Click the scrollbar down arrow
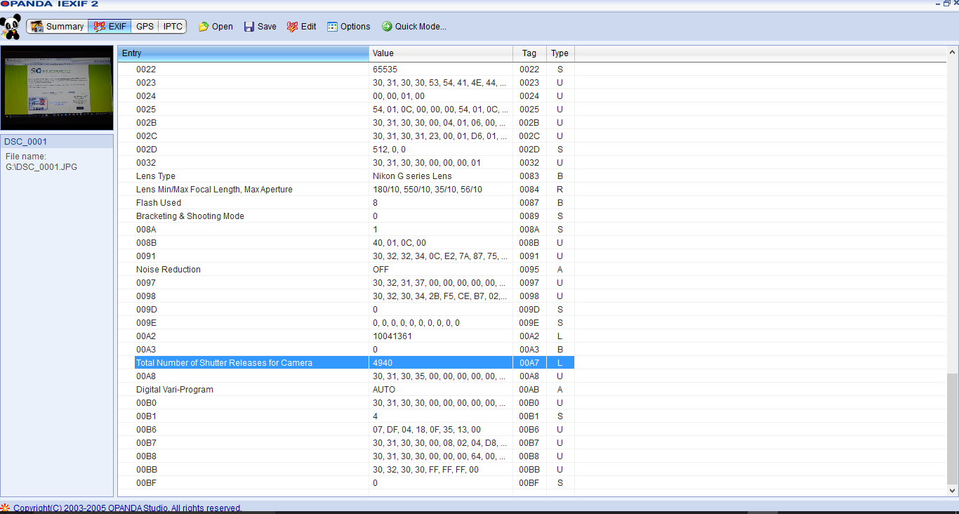 click(953, 490)
